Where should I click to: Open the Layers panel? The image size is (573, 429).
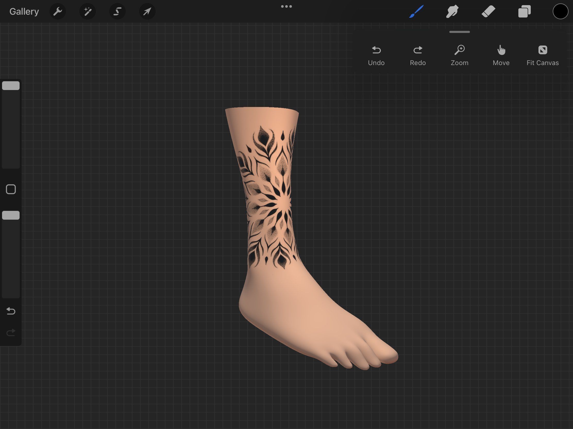(524, 11)
